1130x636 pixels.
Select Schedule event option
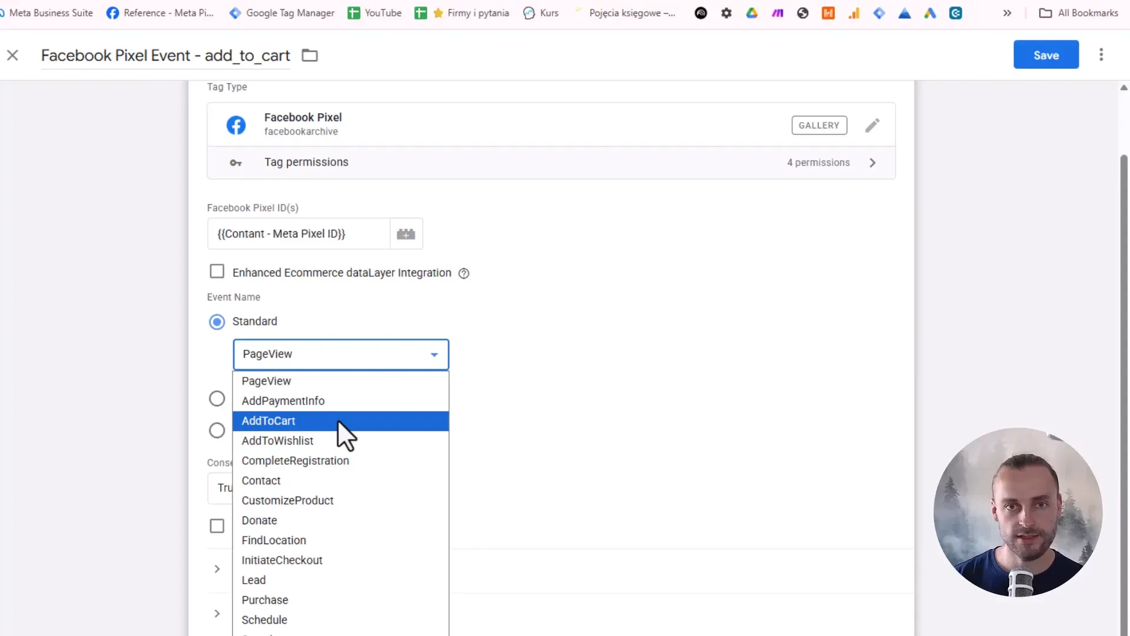pos(341,620)
